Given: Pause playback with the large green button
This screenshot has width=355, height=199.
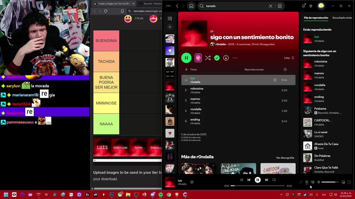Looking at the screenshot, I should 186,58.
